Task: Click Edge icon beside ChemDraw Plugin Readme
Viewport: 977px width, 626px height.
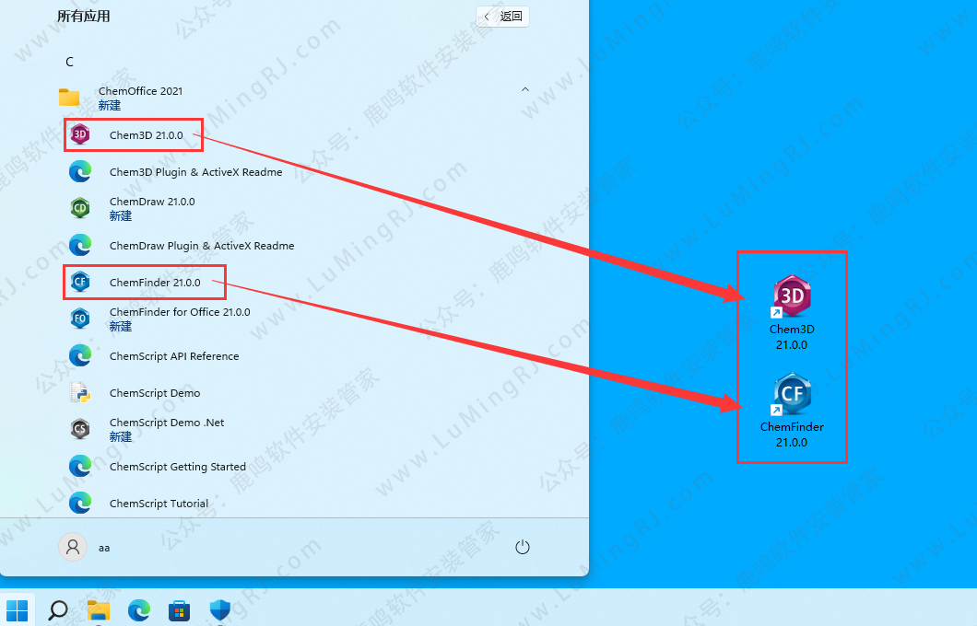Action: pyautogui.click(x=80, y=245)
